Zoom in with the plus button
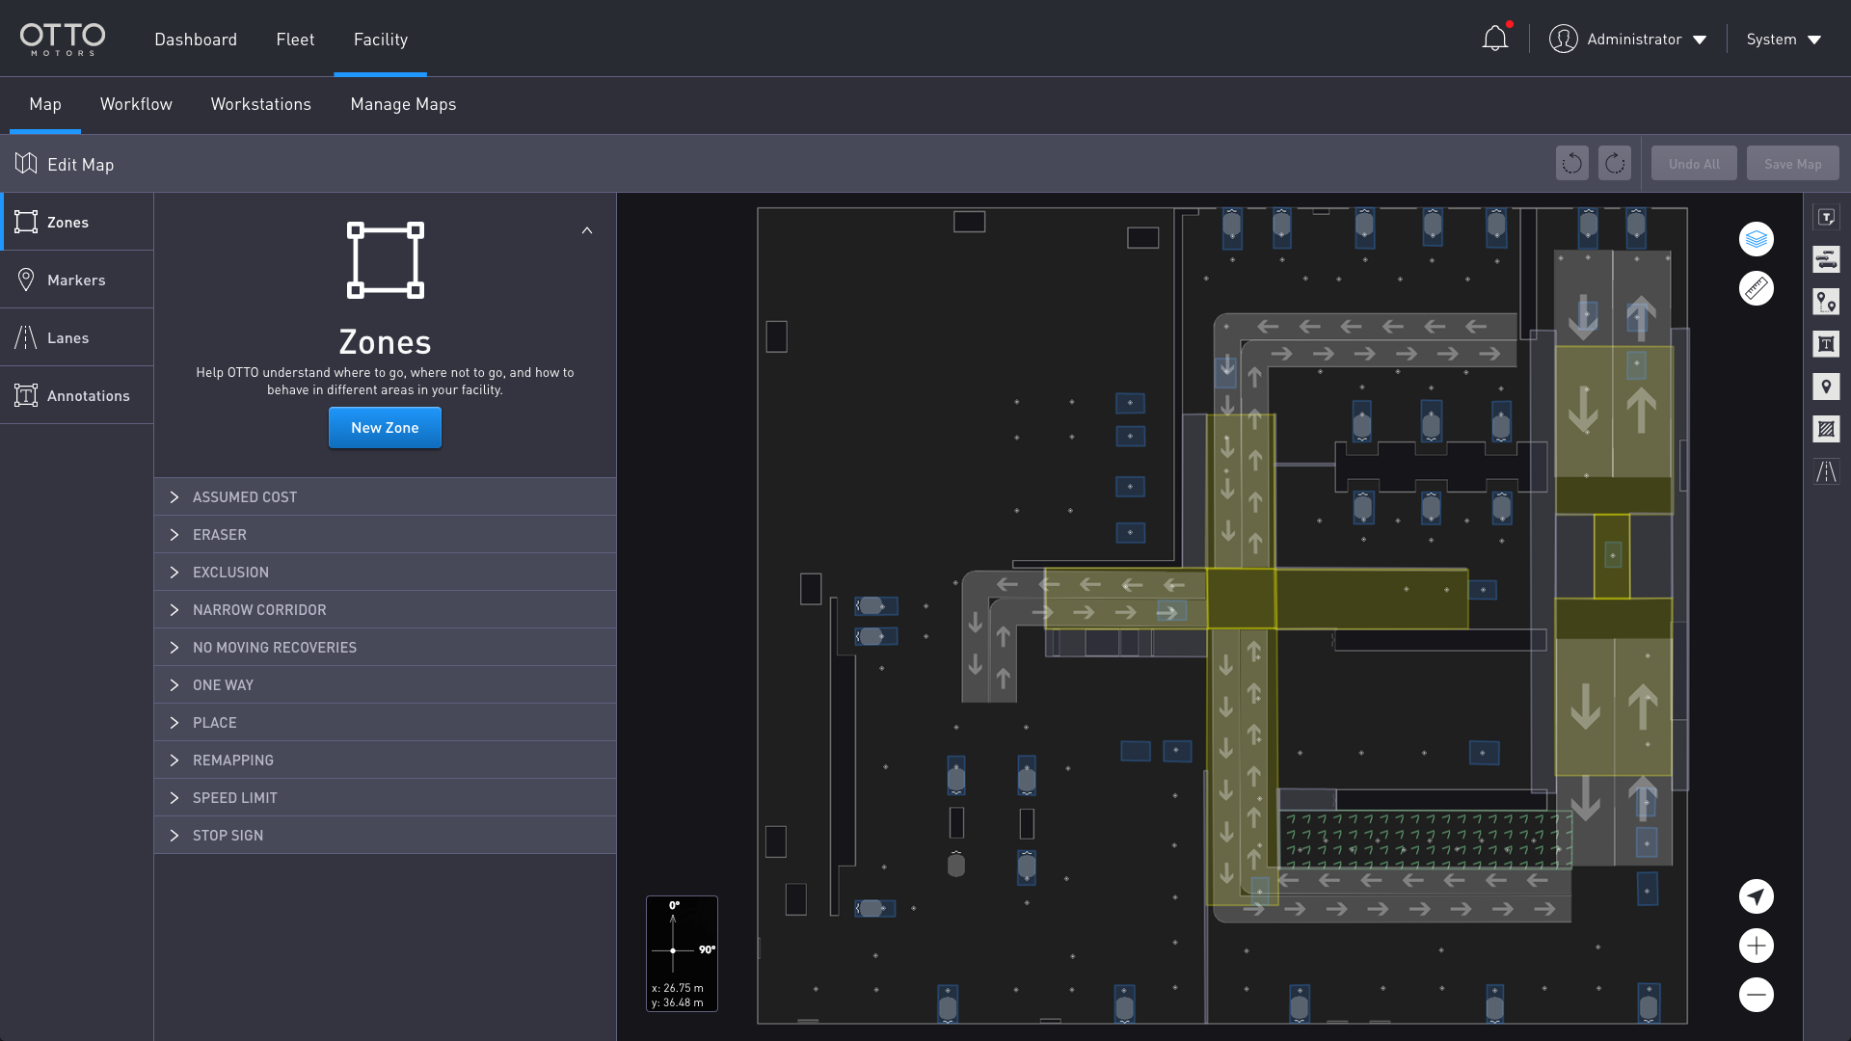 pos(1756,946)
